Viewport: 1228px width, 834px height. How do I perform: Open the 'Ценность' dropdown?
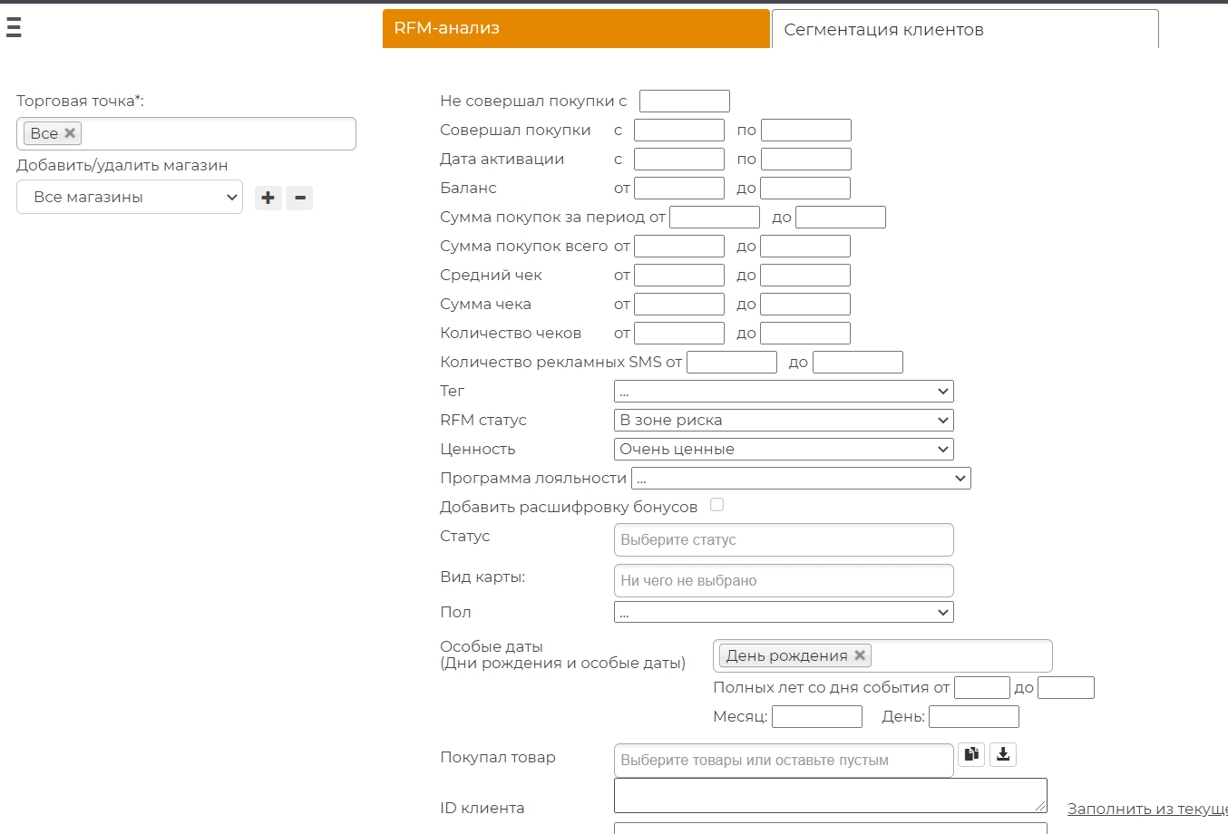784,450
